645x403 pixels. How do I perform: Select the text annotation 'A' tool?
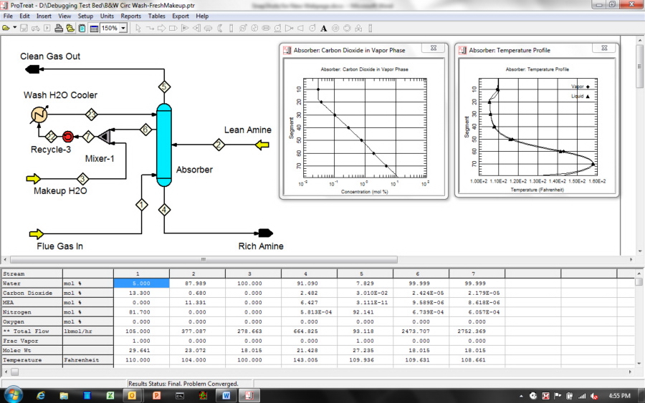tap(323, 28)
